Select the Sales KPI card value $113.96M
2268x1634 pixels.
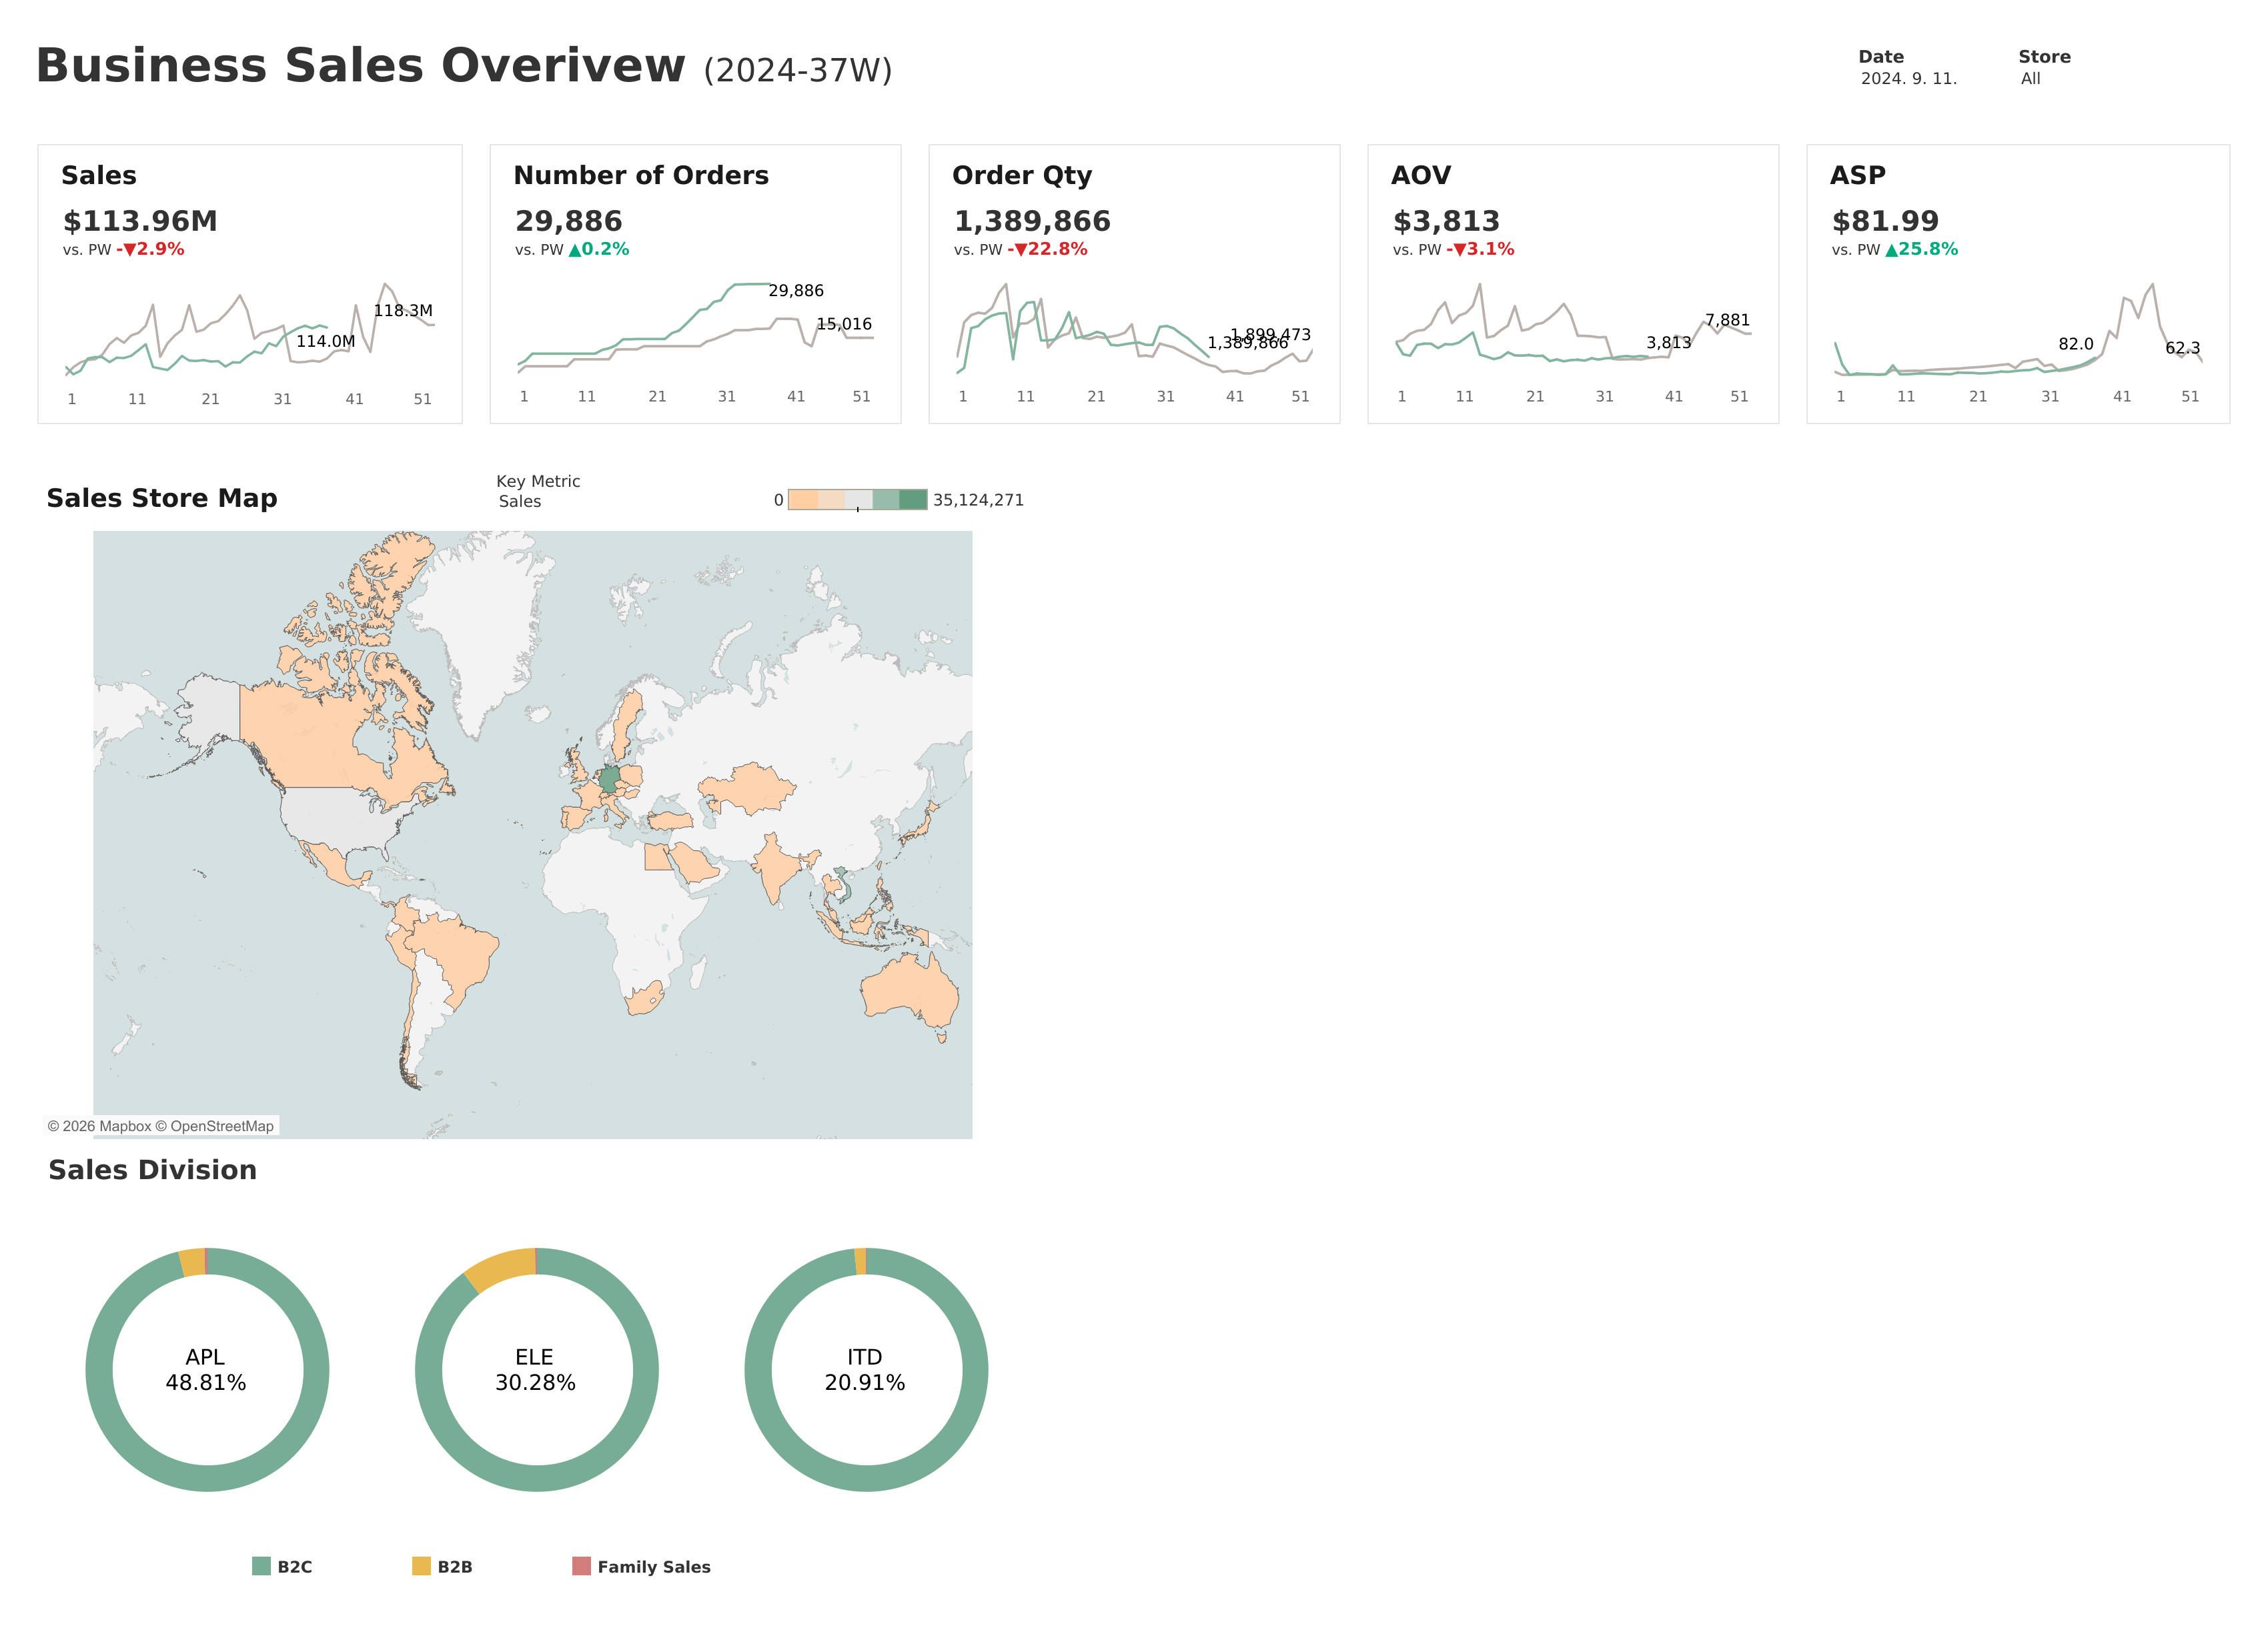[140, 221]
